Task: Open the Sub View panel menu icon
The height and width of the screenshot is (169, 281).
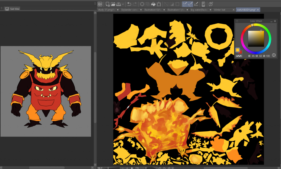Action: pos(2,8)
